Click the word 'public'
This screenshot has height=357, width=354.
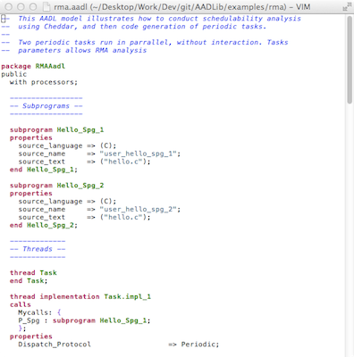13,74
